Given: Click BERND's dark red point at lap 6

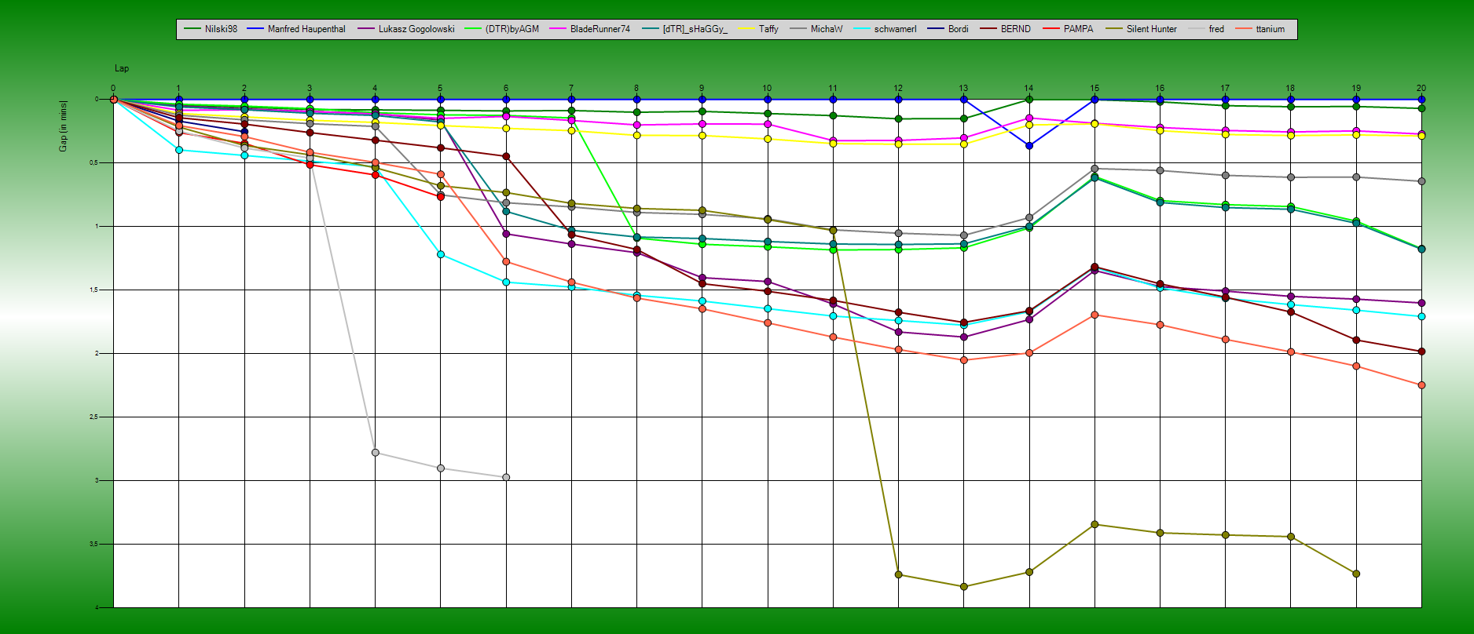Looking at the screenshot, I should (x=506, y=156).
